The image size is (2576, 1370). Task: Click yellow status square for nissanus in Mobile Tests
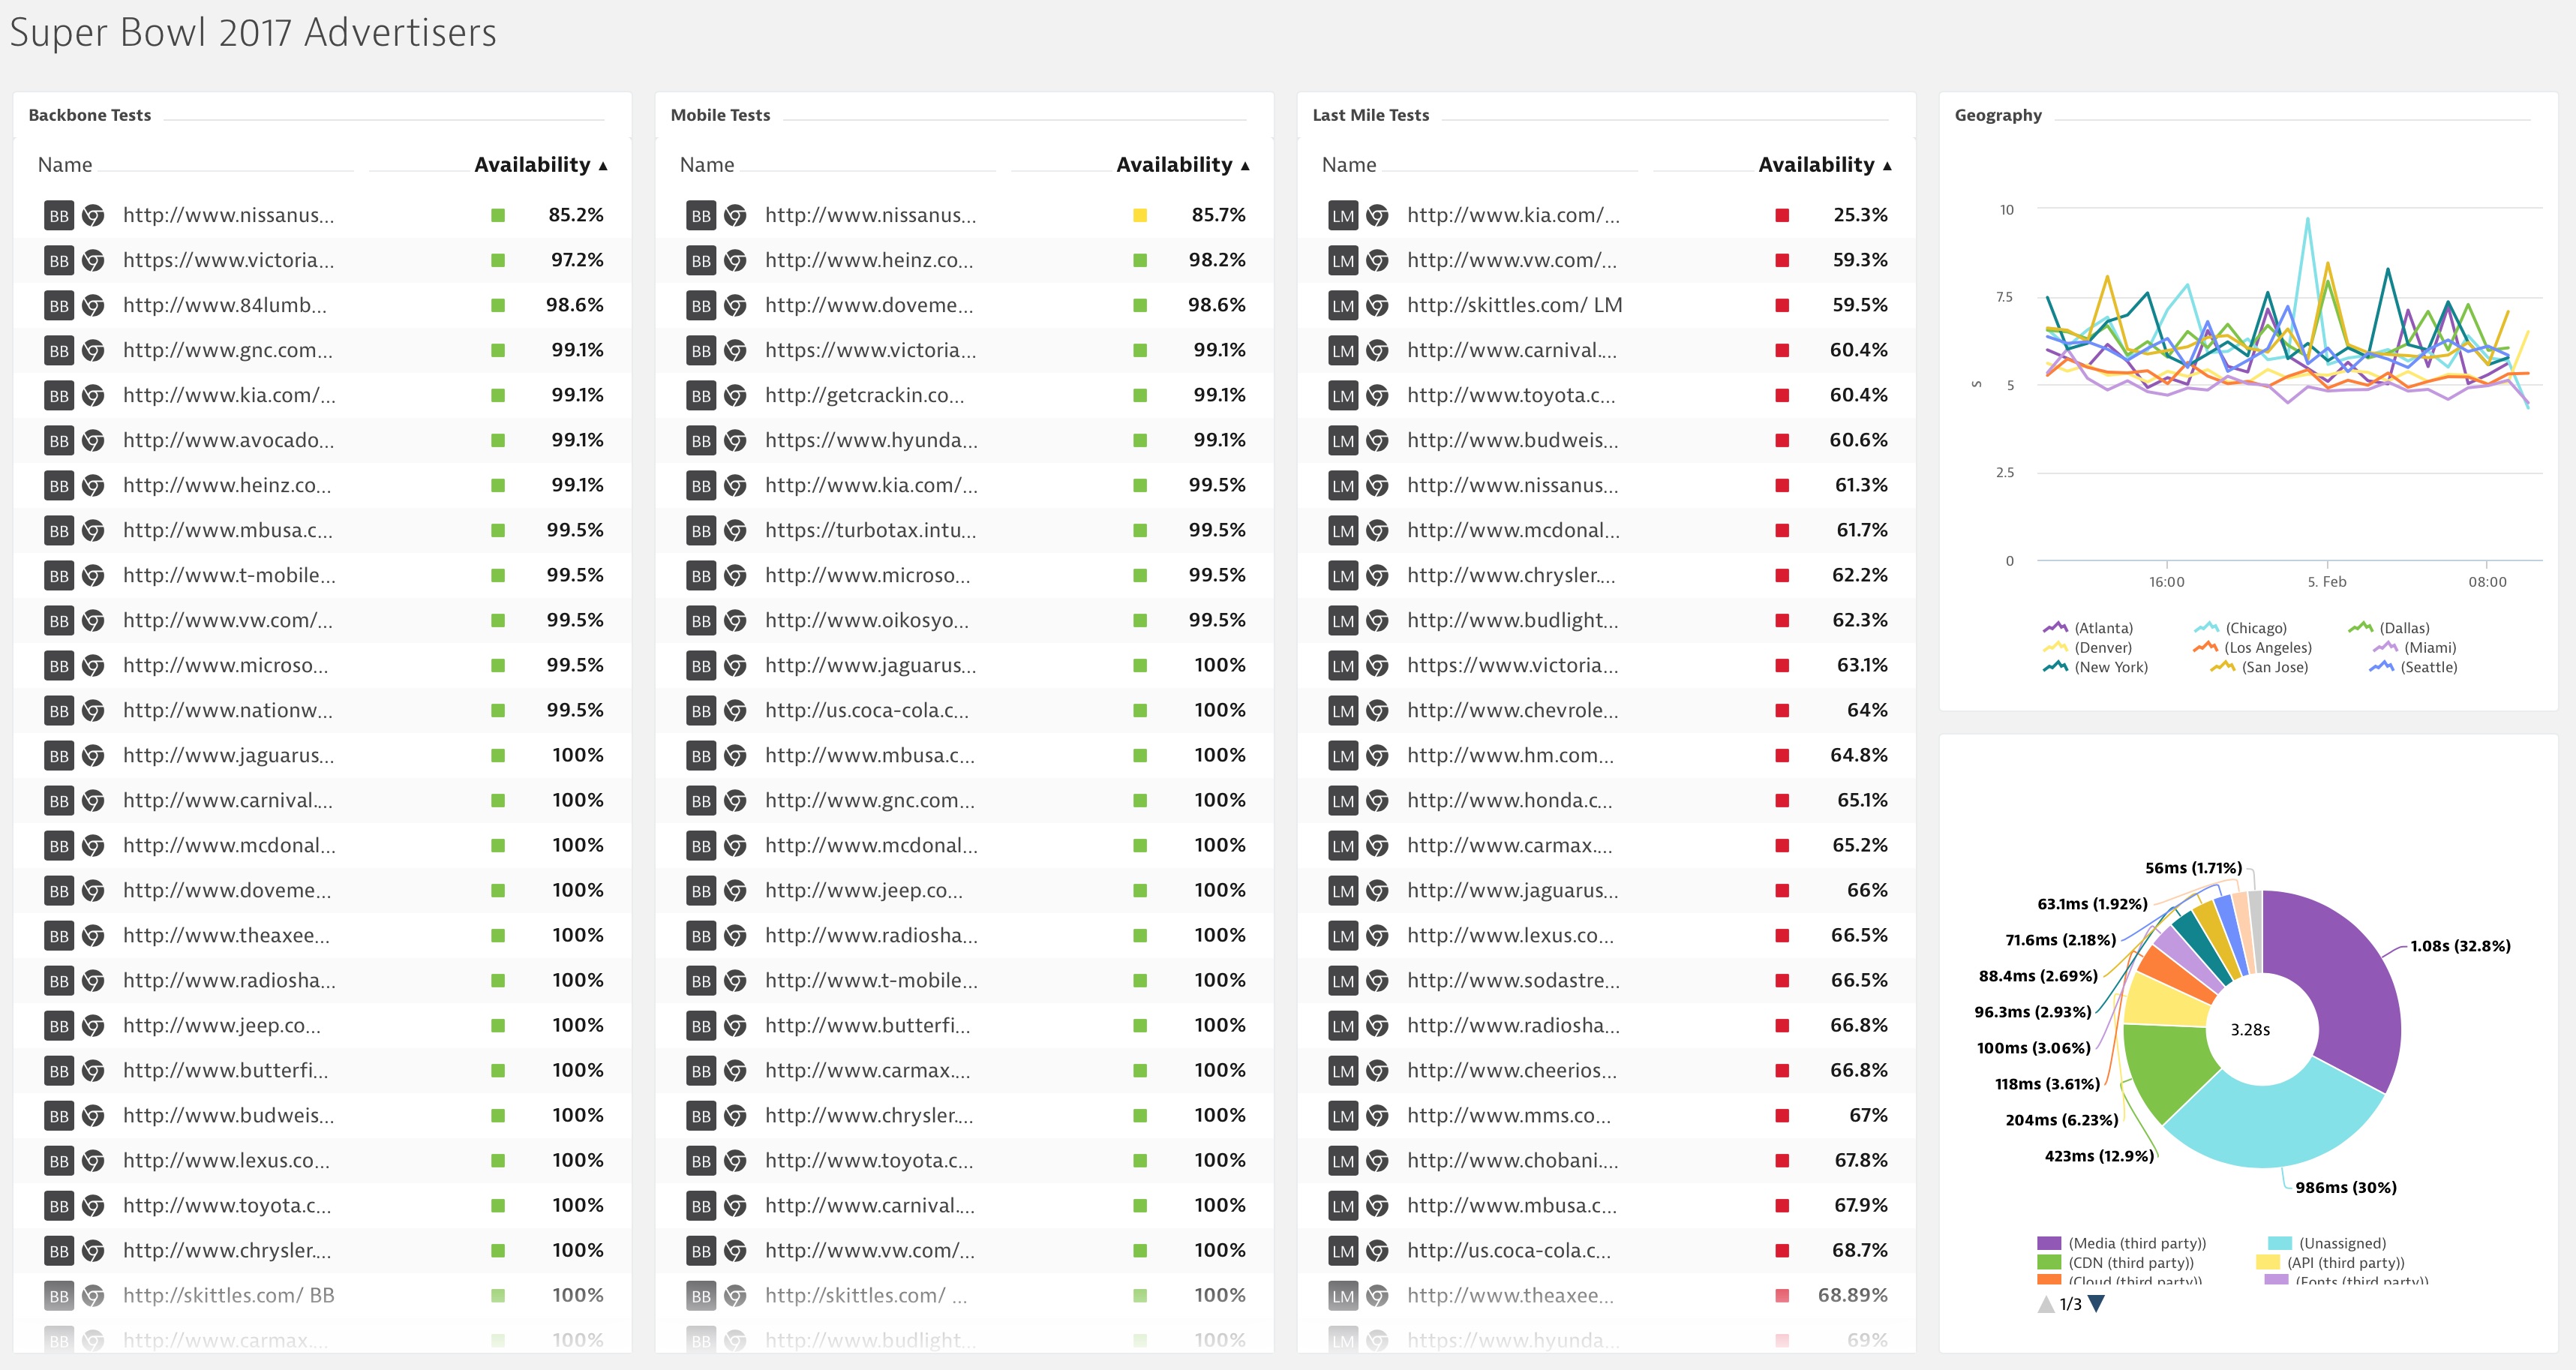click(x=1140, y=215)
